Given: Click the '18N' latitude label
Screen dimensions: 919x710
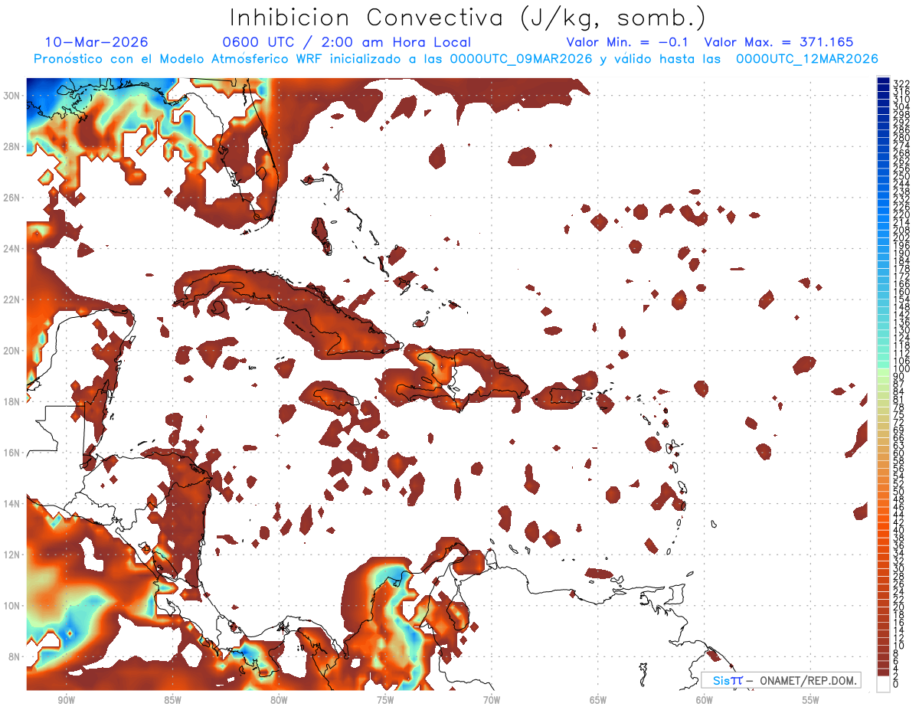Looking at the screenshot, I should [12, 401].
